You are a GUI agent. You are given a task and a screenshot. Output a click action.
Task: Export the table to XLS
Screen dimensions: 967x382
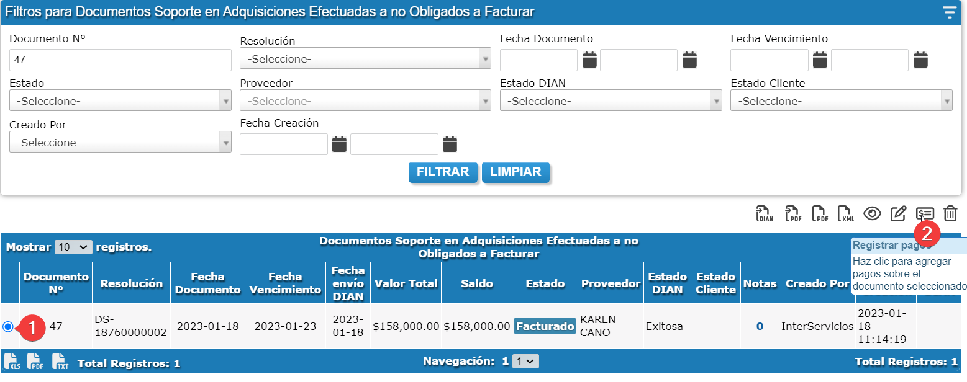pyautogui.click(x=11, y=361)
